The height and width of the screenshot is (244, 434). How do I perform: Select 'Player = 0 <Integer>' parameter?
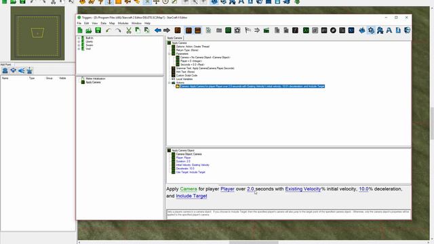(191, 61)
